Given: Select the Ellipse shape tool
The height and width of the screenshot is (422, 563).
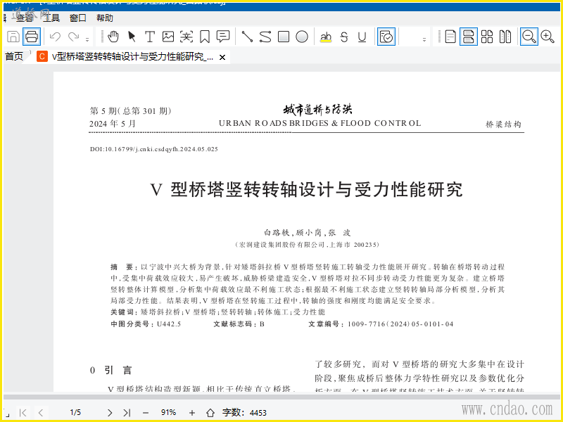Looking at the screenshot, I should point(302,37).
